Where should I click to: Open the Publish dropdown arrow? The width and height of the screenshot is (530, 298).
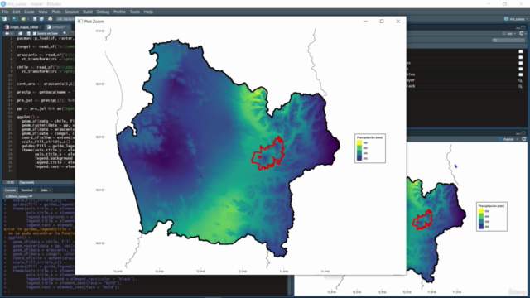pyautogui.click(x=517, y=139)
